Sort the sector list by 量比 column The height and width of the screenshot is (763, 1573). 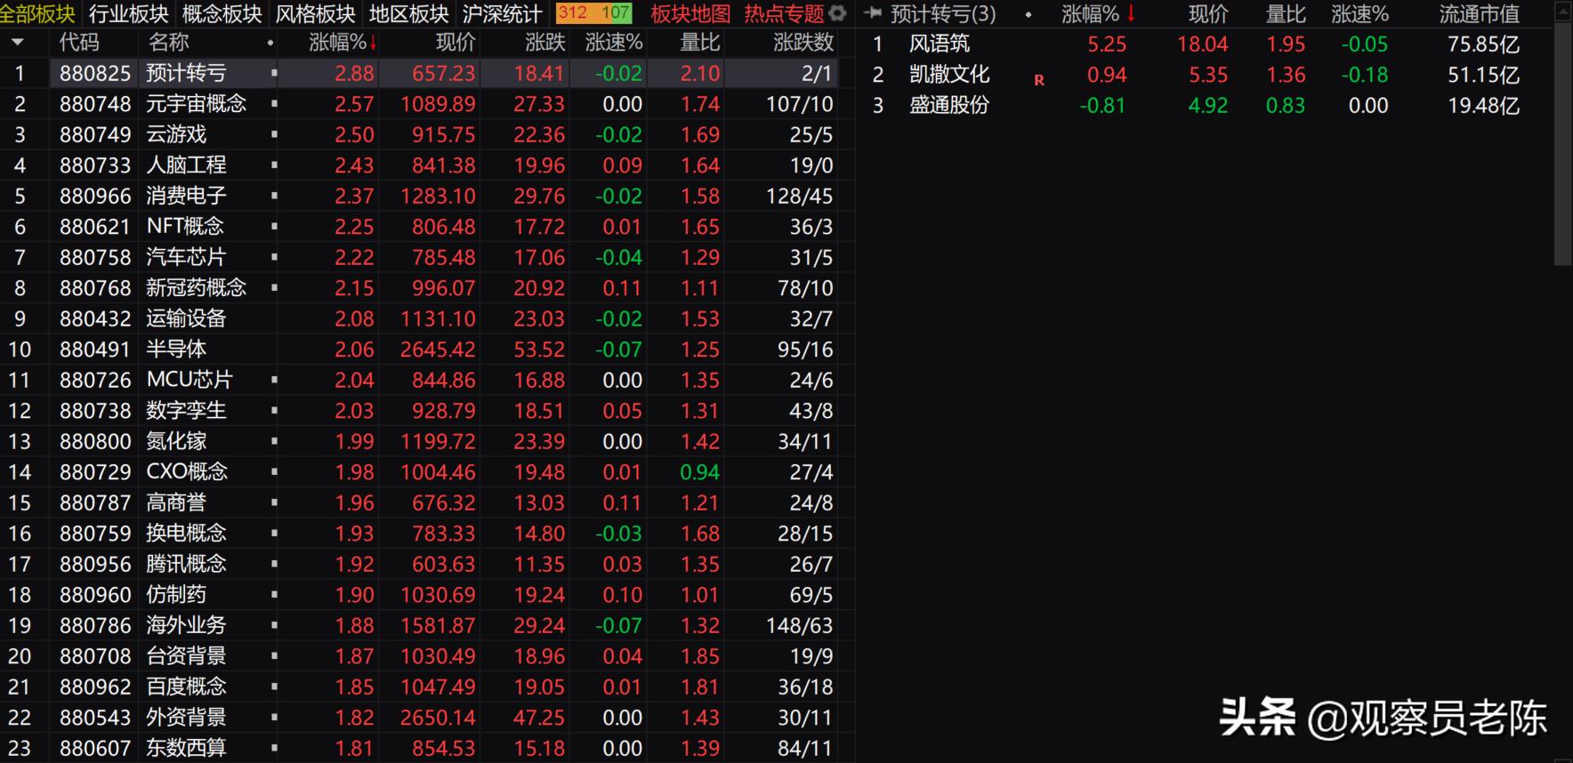click(699, 43)
